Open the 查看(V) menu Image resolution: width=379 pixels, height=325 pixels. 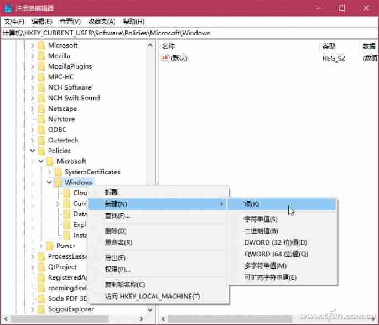click(70, 22)
